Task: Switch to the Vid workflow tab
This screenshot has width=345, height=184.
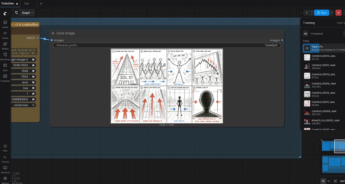Action: (26, 4)
